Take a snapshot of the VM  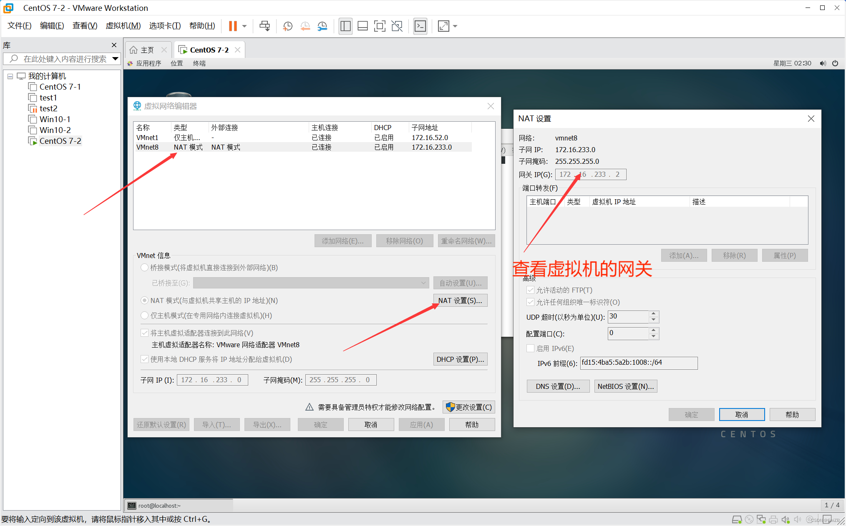tap(287, 26)
